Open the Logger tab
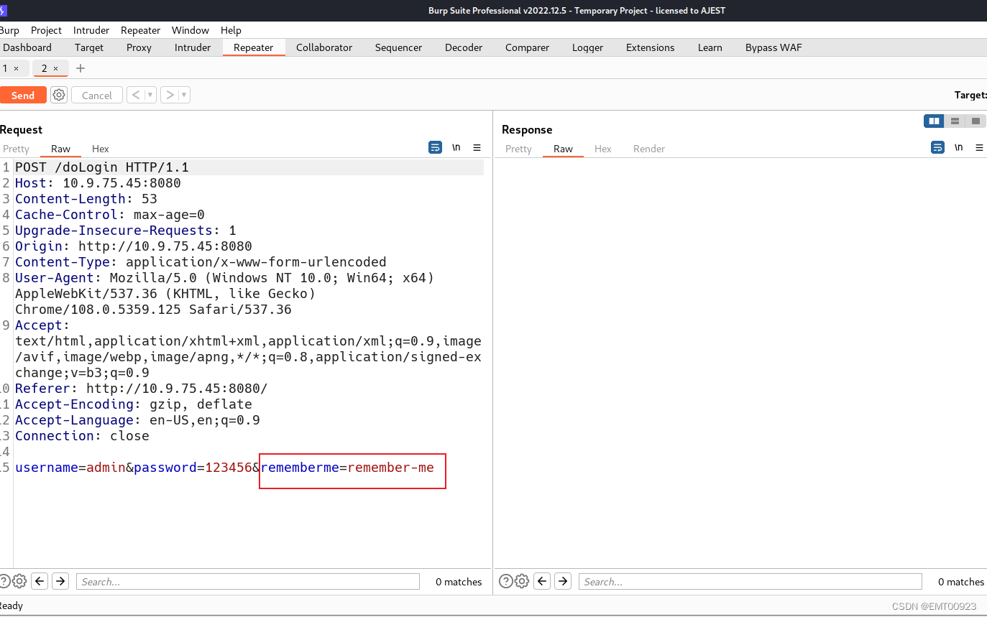This screenshot has width=987, height=617. 587,47
